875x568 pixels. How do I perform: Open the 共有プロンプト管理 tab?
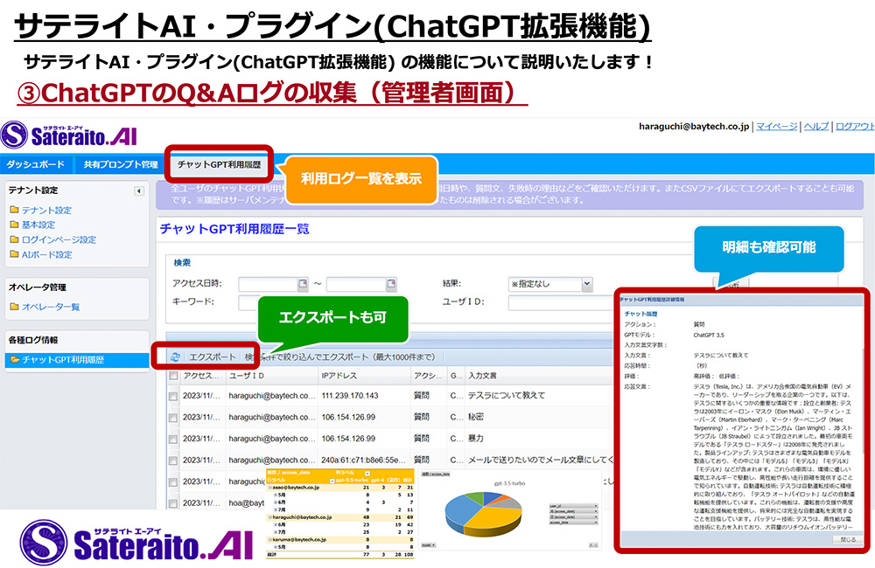[x=121, y=164]
